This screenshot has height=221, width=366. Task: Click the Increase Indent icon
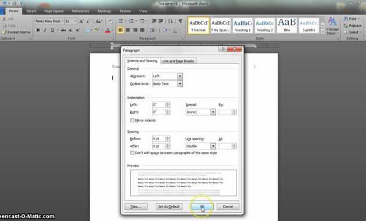pos(161,22)
